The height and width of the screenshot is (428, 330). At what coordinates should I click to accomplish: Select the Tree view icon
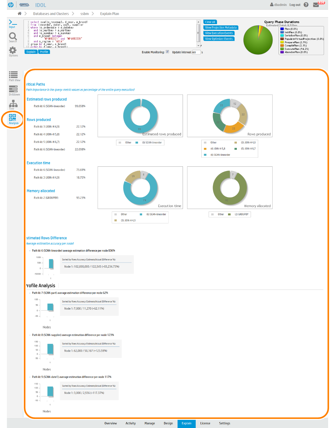(13, 104)
